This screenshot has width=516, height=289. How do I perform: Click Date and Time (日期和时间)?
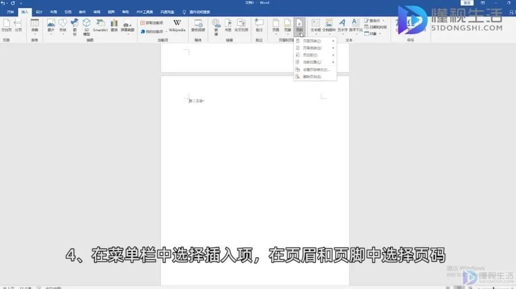pos(376,27)
